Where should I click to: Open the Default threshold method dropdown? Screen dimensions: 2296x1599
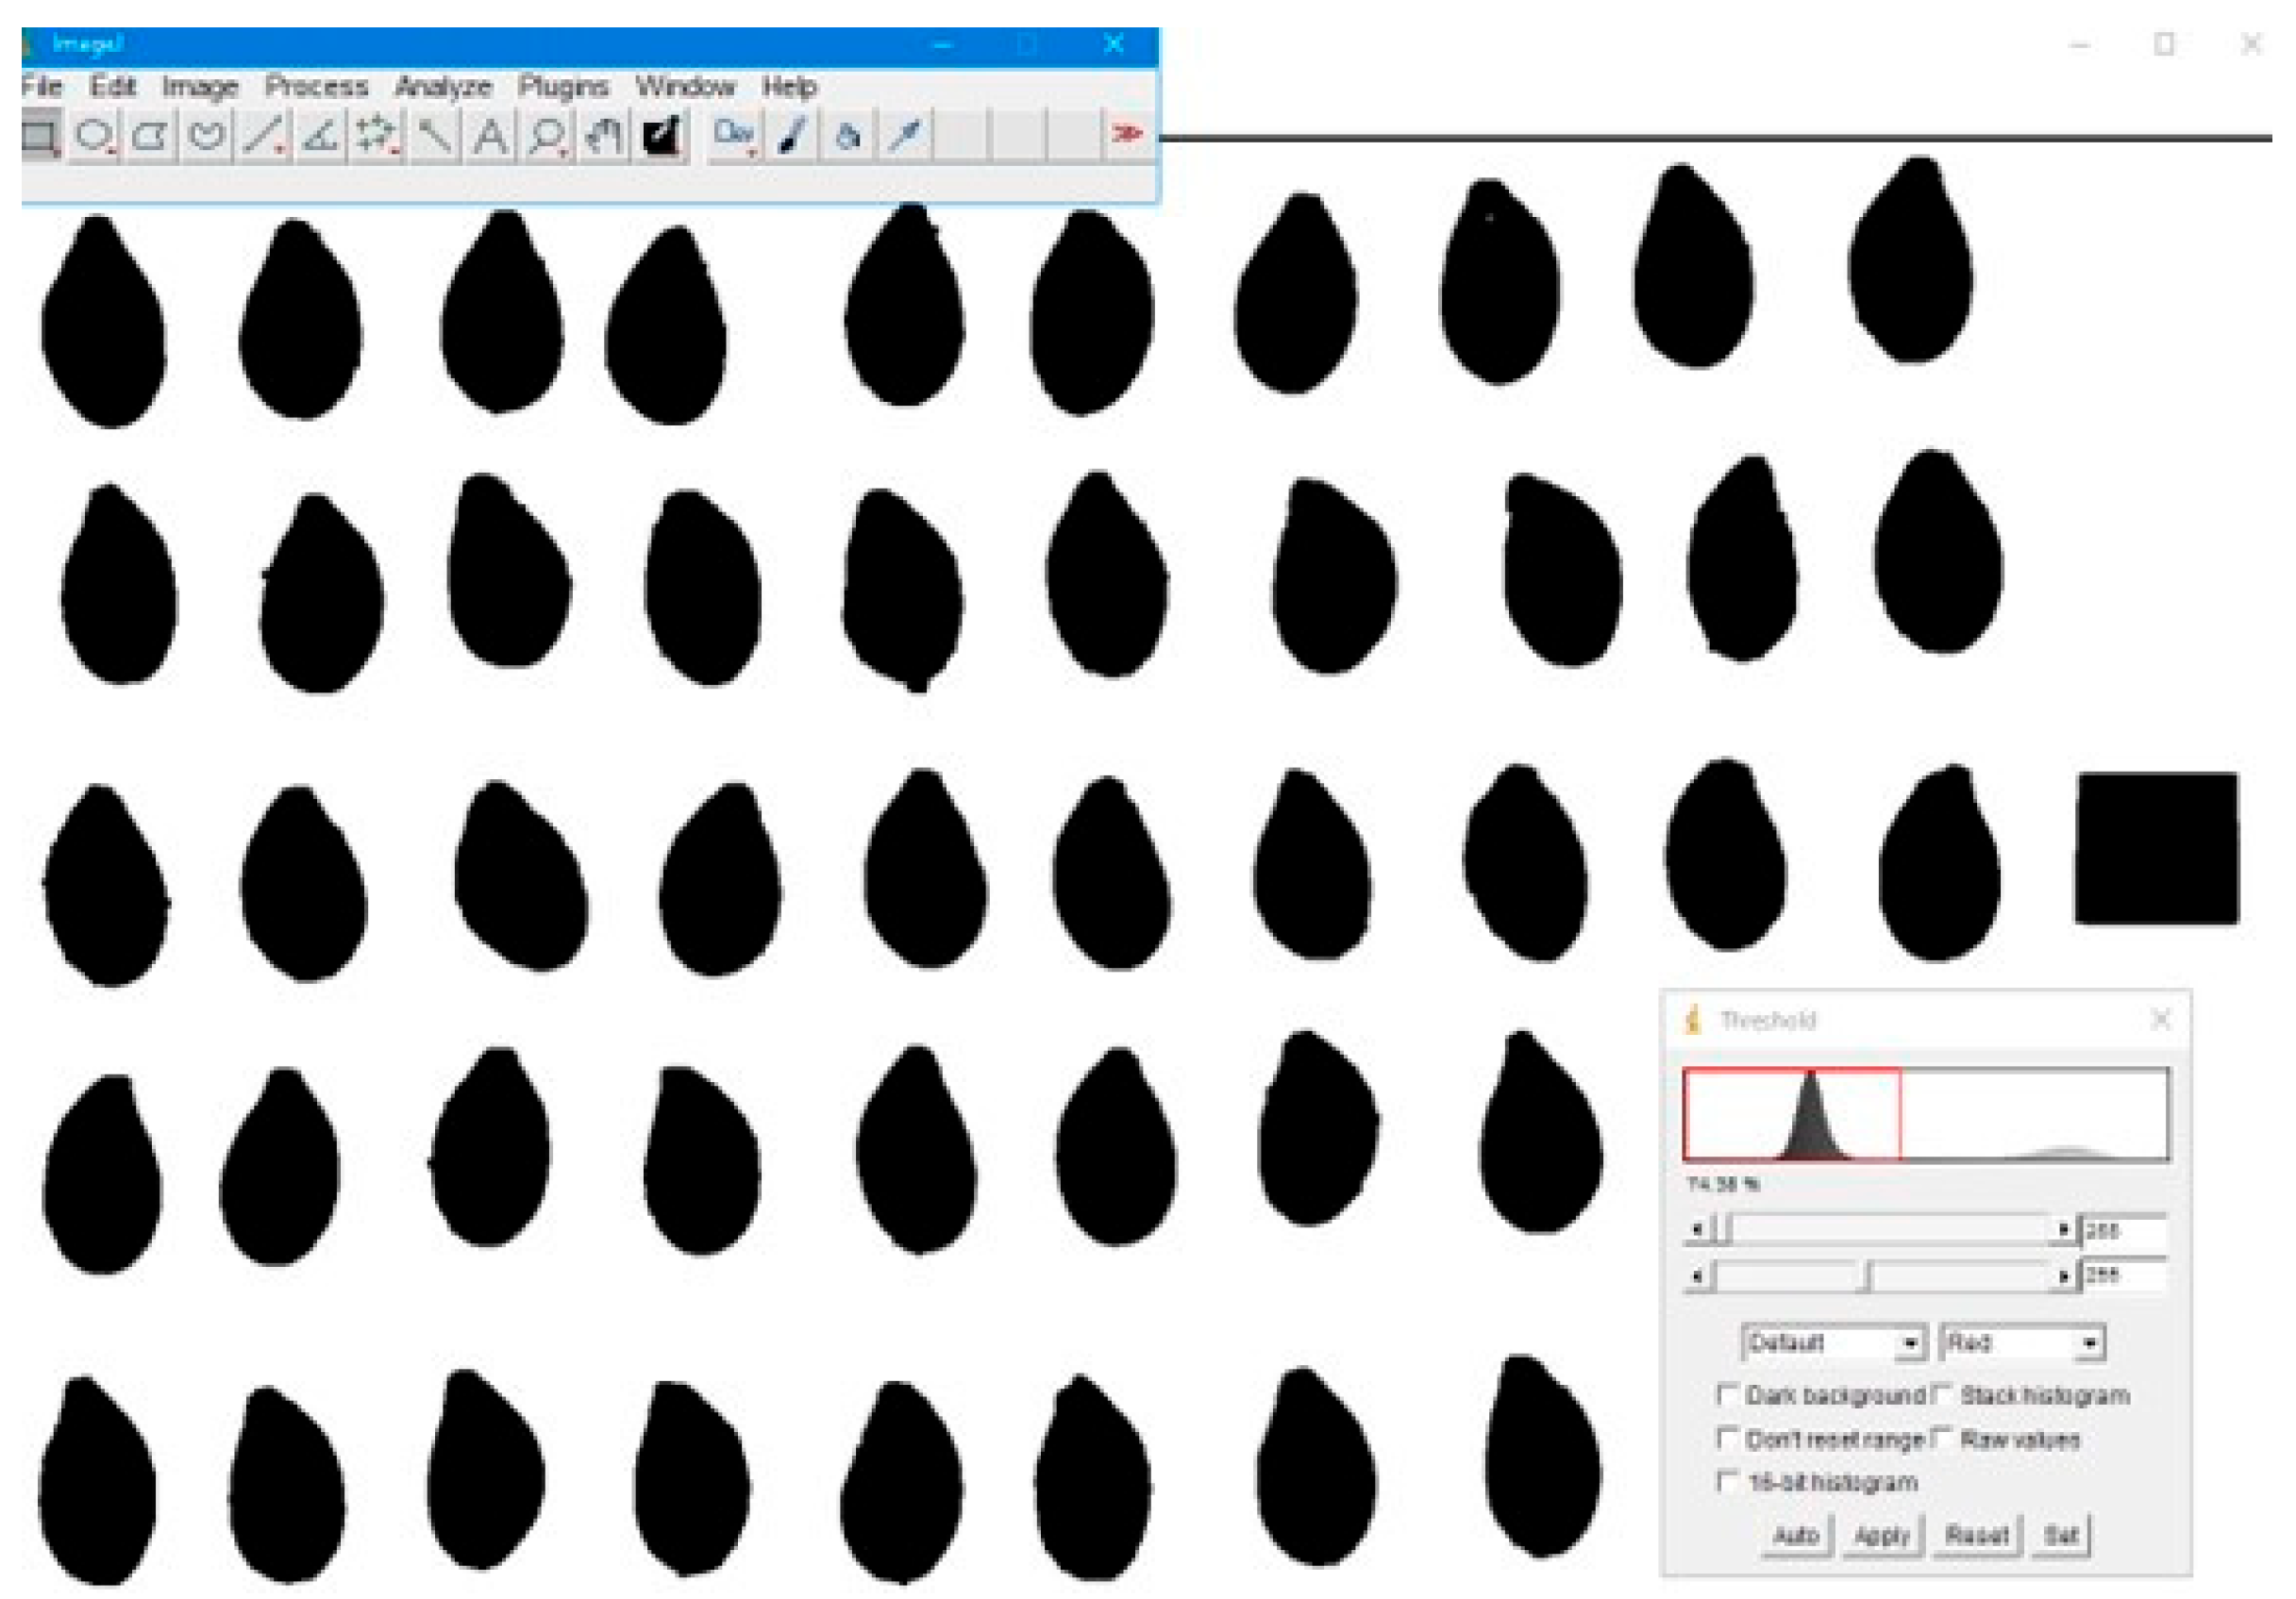pos(1833,1343)
